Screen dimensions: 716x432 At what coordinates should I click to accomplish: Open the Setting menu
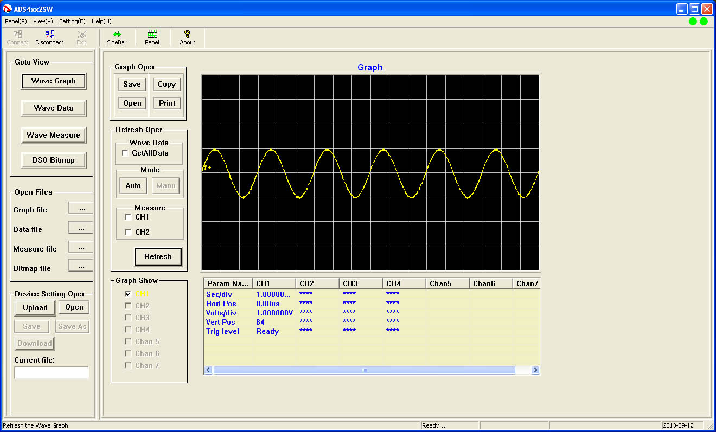coord(72,21)
